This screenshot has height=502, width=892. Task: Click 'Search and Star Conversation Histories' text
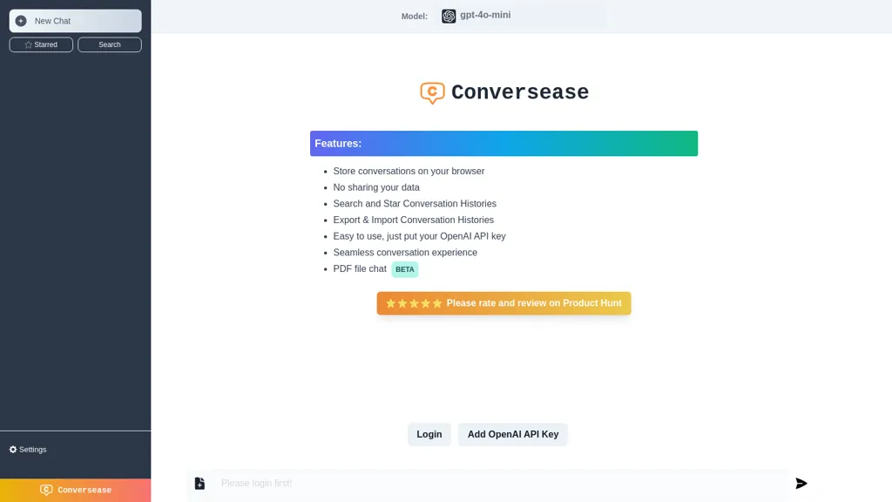tap(415, 204)
